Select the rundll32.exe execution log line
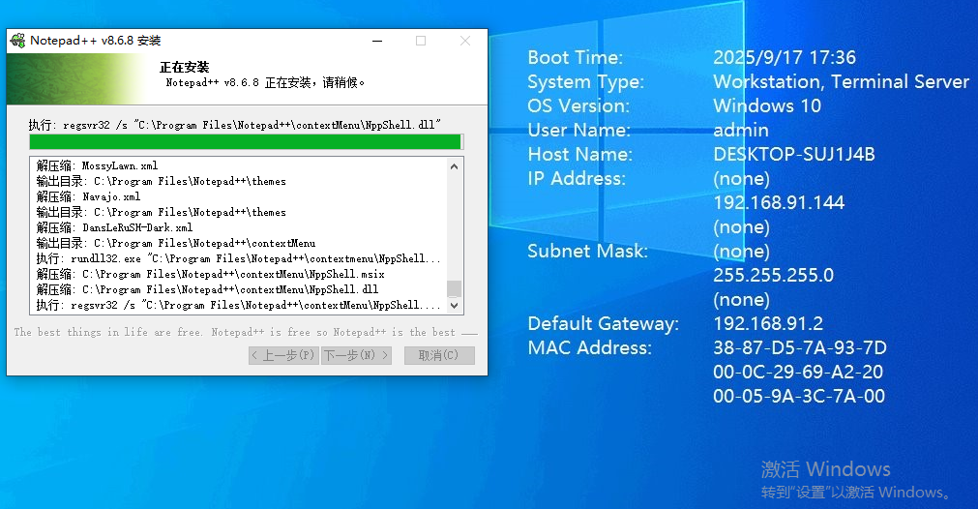978x509 pixels. tap(239, 258)
